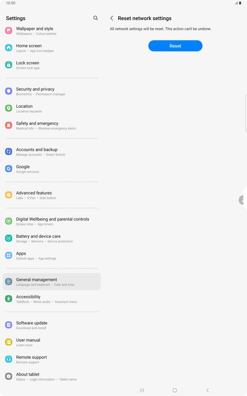Viewport: 247px width, 396px height.
Task: Tap the Location pin icon
Action: coord(9,108)
